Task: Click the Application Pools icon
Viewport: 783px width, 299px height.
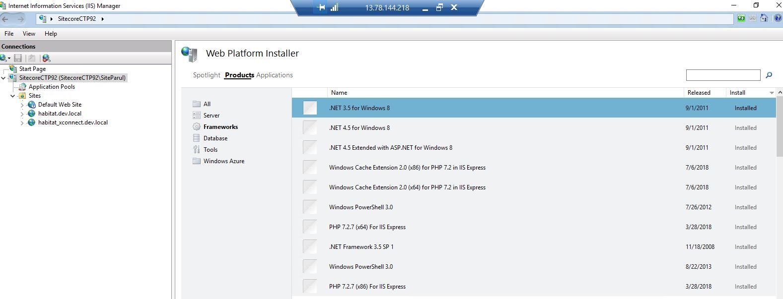Action: [22, 86]
